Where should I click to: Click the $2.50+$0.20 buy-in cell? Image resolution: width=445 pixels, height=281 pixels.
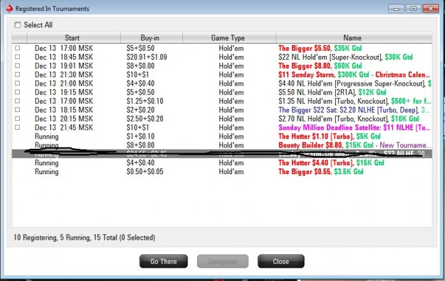point(145,119)
